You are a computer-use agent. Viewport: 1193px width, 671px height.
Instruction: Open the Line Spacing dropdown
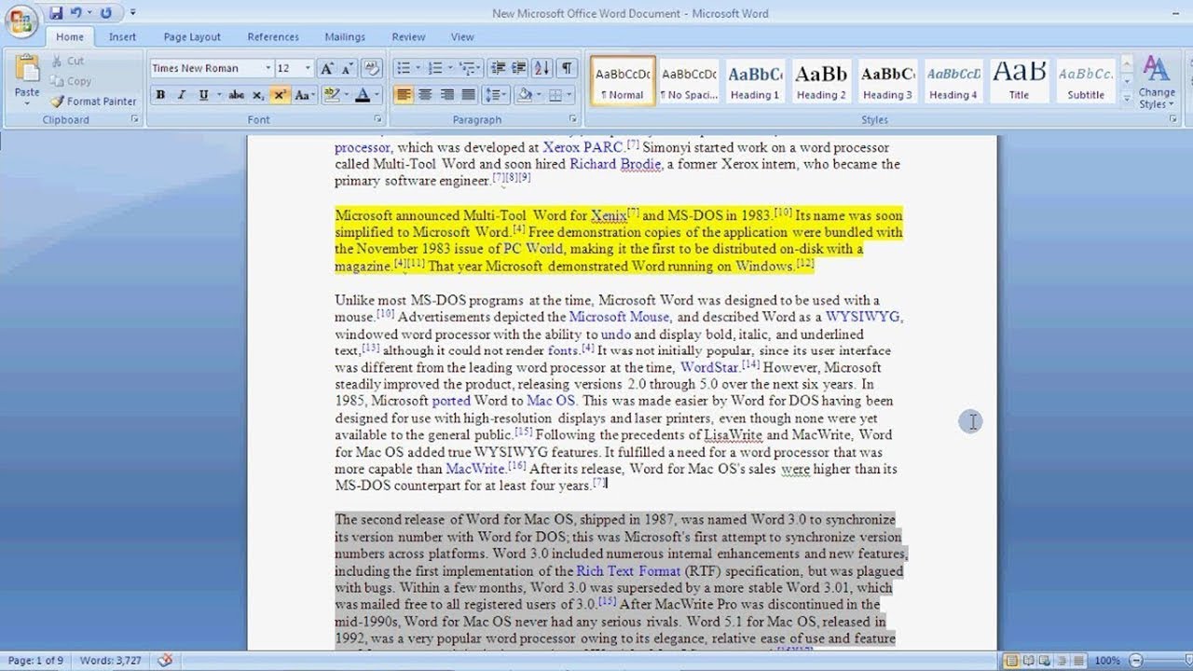tap(496, 95)
